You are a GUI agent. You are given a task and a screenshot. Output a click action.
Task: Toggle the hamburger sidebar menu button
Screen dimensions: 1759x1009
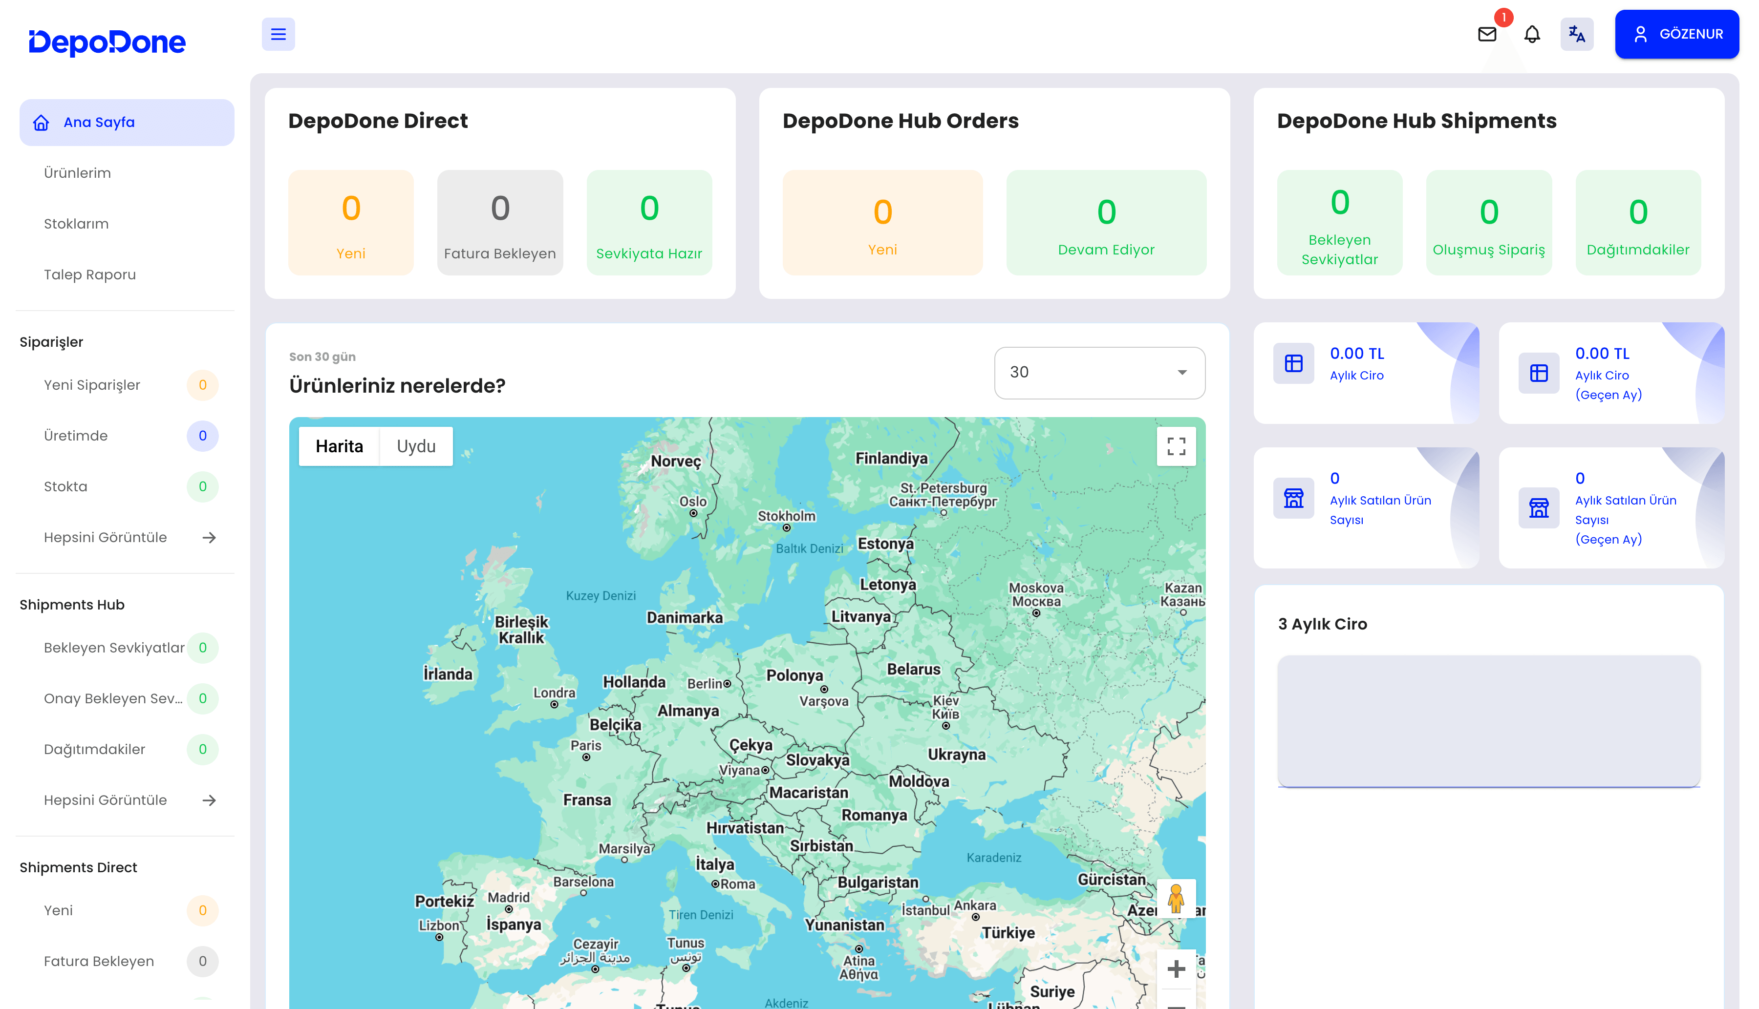(278, 34)
